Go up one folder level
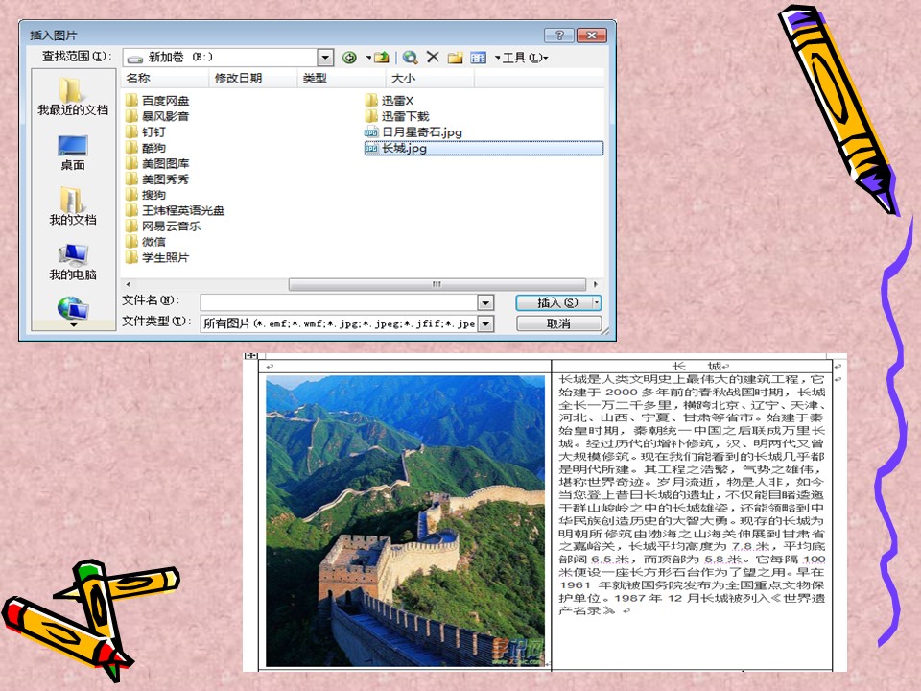Image resolution: width=921 pixels, height=691 pixels. coord(382,57)
